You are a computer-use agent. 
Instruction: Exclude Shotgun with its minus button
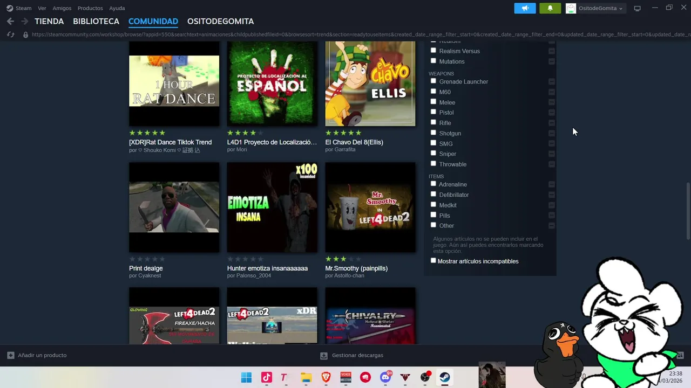[x=551, y=133]
